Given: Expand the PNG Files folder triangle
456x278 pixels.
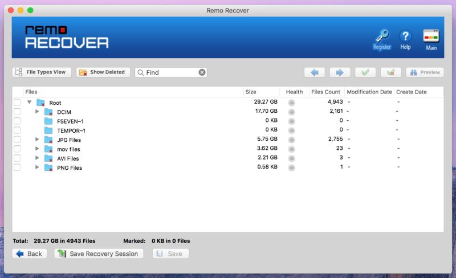Looking at the screenshot, I should pyautogui.click(x=37, y=167).
